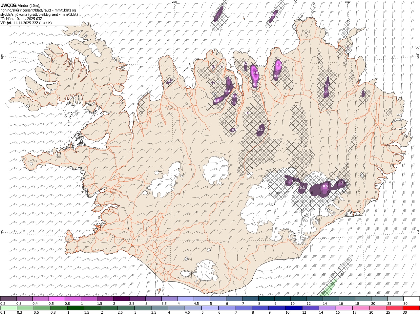Screen dimensions: 420x315
Task: Pick the top scale swatch starting at 0.2
Action: point(8,299)
